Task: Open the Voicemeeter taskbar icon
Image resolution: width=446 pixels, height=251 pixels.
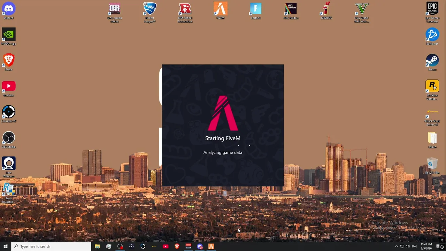Action: click(x=188, y=246)
